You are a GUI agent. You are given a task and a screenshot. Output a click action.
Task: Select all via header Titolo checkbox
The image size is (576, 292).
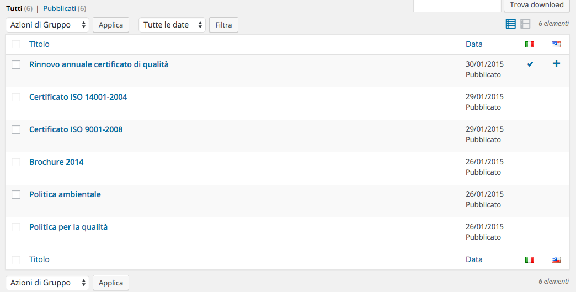click(x=16, y=44)
